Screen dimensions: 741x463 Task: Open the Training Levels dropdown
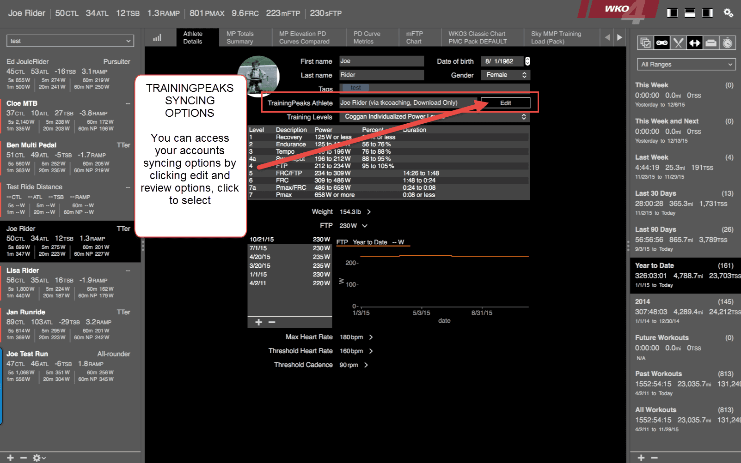[x=435, y=117]
